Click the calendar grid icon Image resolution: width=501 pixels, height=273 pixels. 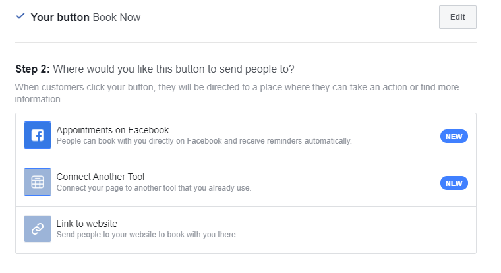click(38, 182)
